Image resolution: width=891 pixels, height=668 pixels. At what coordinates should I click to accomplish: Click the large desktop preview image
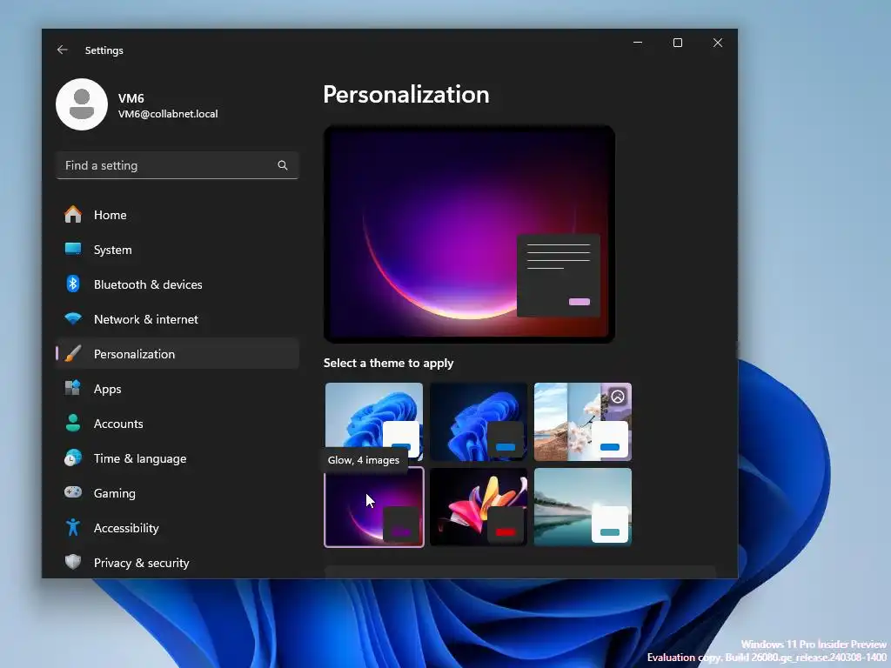coord(469,234)
